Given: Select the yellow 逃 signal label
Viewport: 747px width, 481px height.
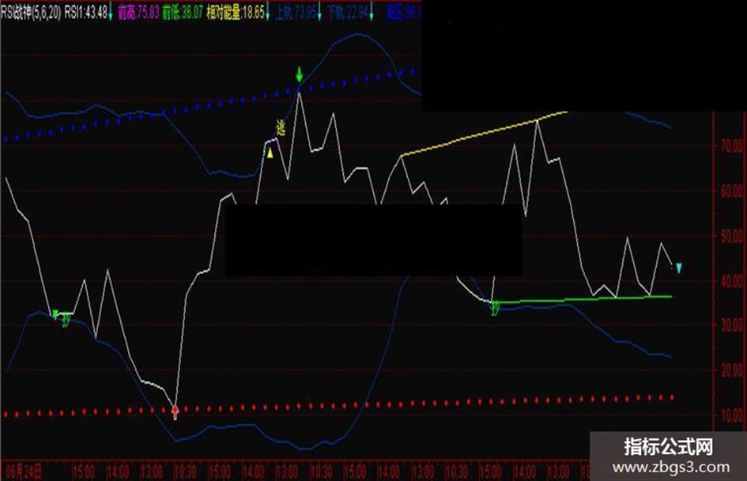Looking at the screenshot, I should pos(281,128).
